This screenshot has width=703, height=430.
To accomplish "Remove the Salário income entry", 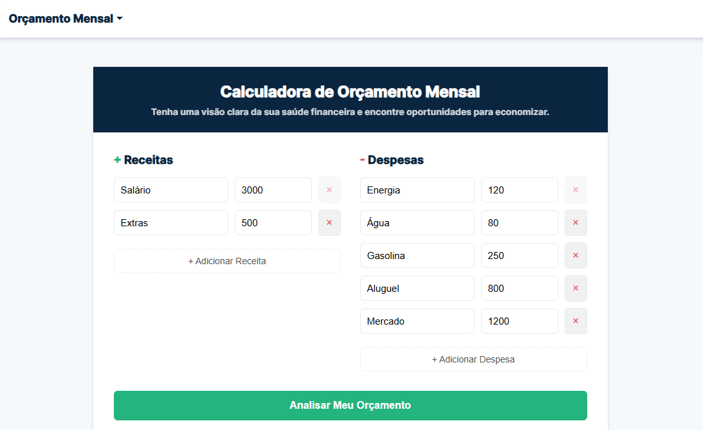I will coord(329,190).
